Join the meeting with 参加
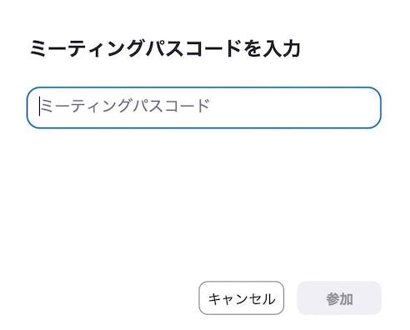 coord(339,297)
